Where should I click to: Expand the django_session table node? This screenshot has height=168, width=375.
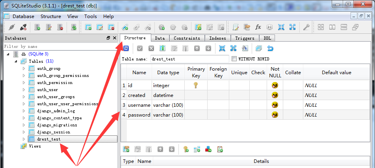pyautogui.click(x=24, y=132)
